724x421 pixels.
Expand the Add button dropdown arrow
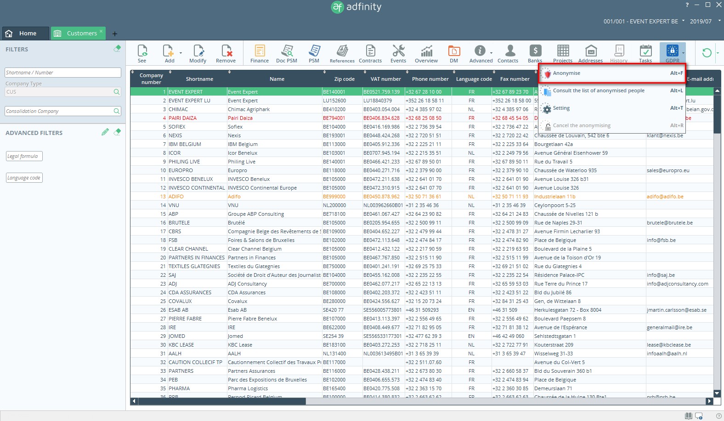(181, 53)
